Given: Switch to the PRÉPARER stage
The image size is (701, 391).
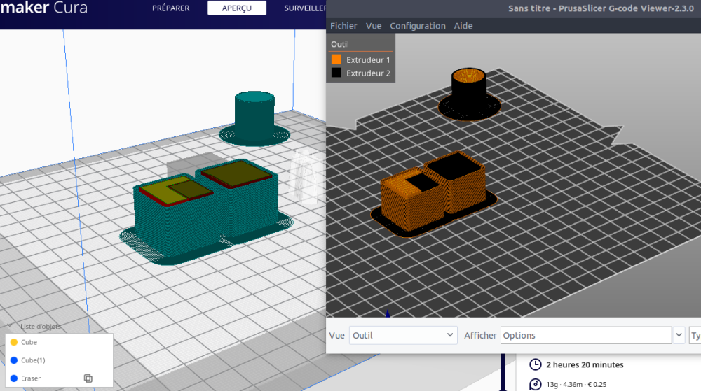Looking at the screenshot, I should pyautogui.click(x=170, y=8).
